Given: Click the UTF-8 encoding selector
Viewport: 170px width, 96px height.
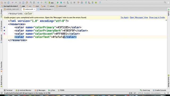Looking at the screenshot, I should [140, 93].
